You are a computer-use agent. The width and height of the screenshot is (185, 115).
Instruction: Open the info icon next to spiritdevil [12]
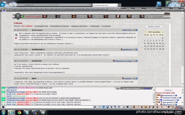coord(137,50)
